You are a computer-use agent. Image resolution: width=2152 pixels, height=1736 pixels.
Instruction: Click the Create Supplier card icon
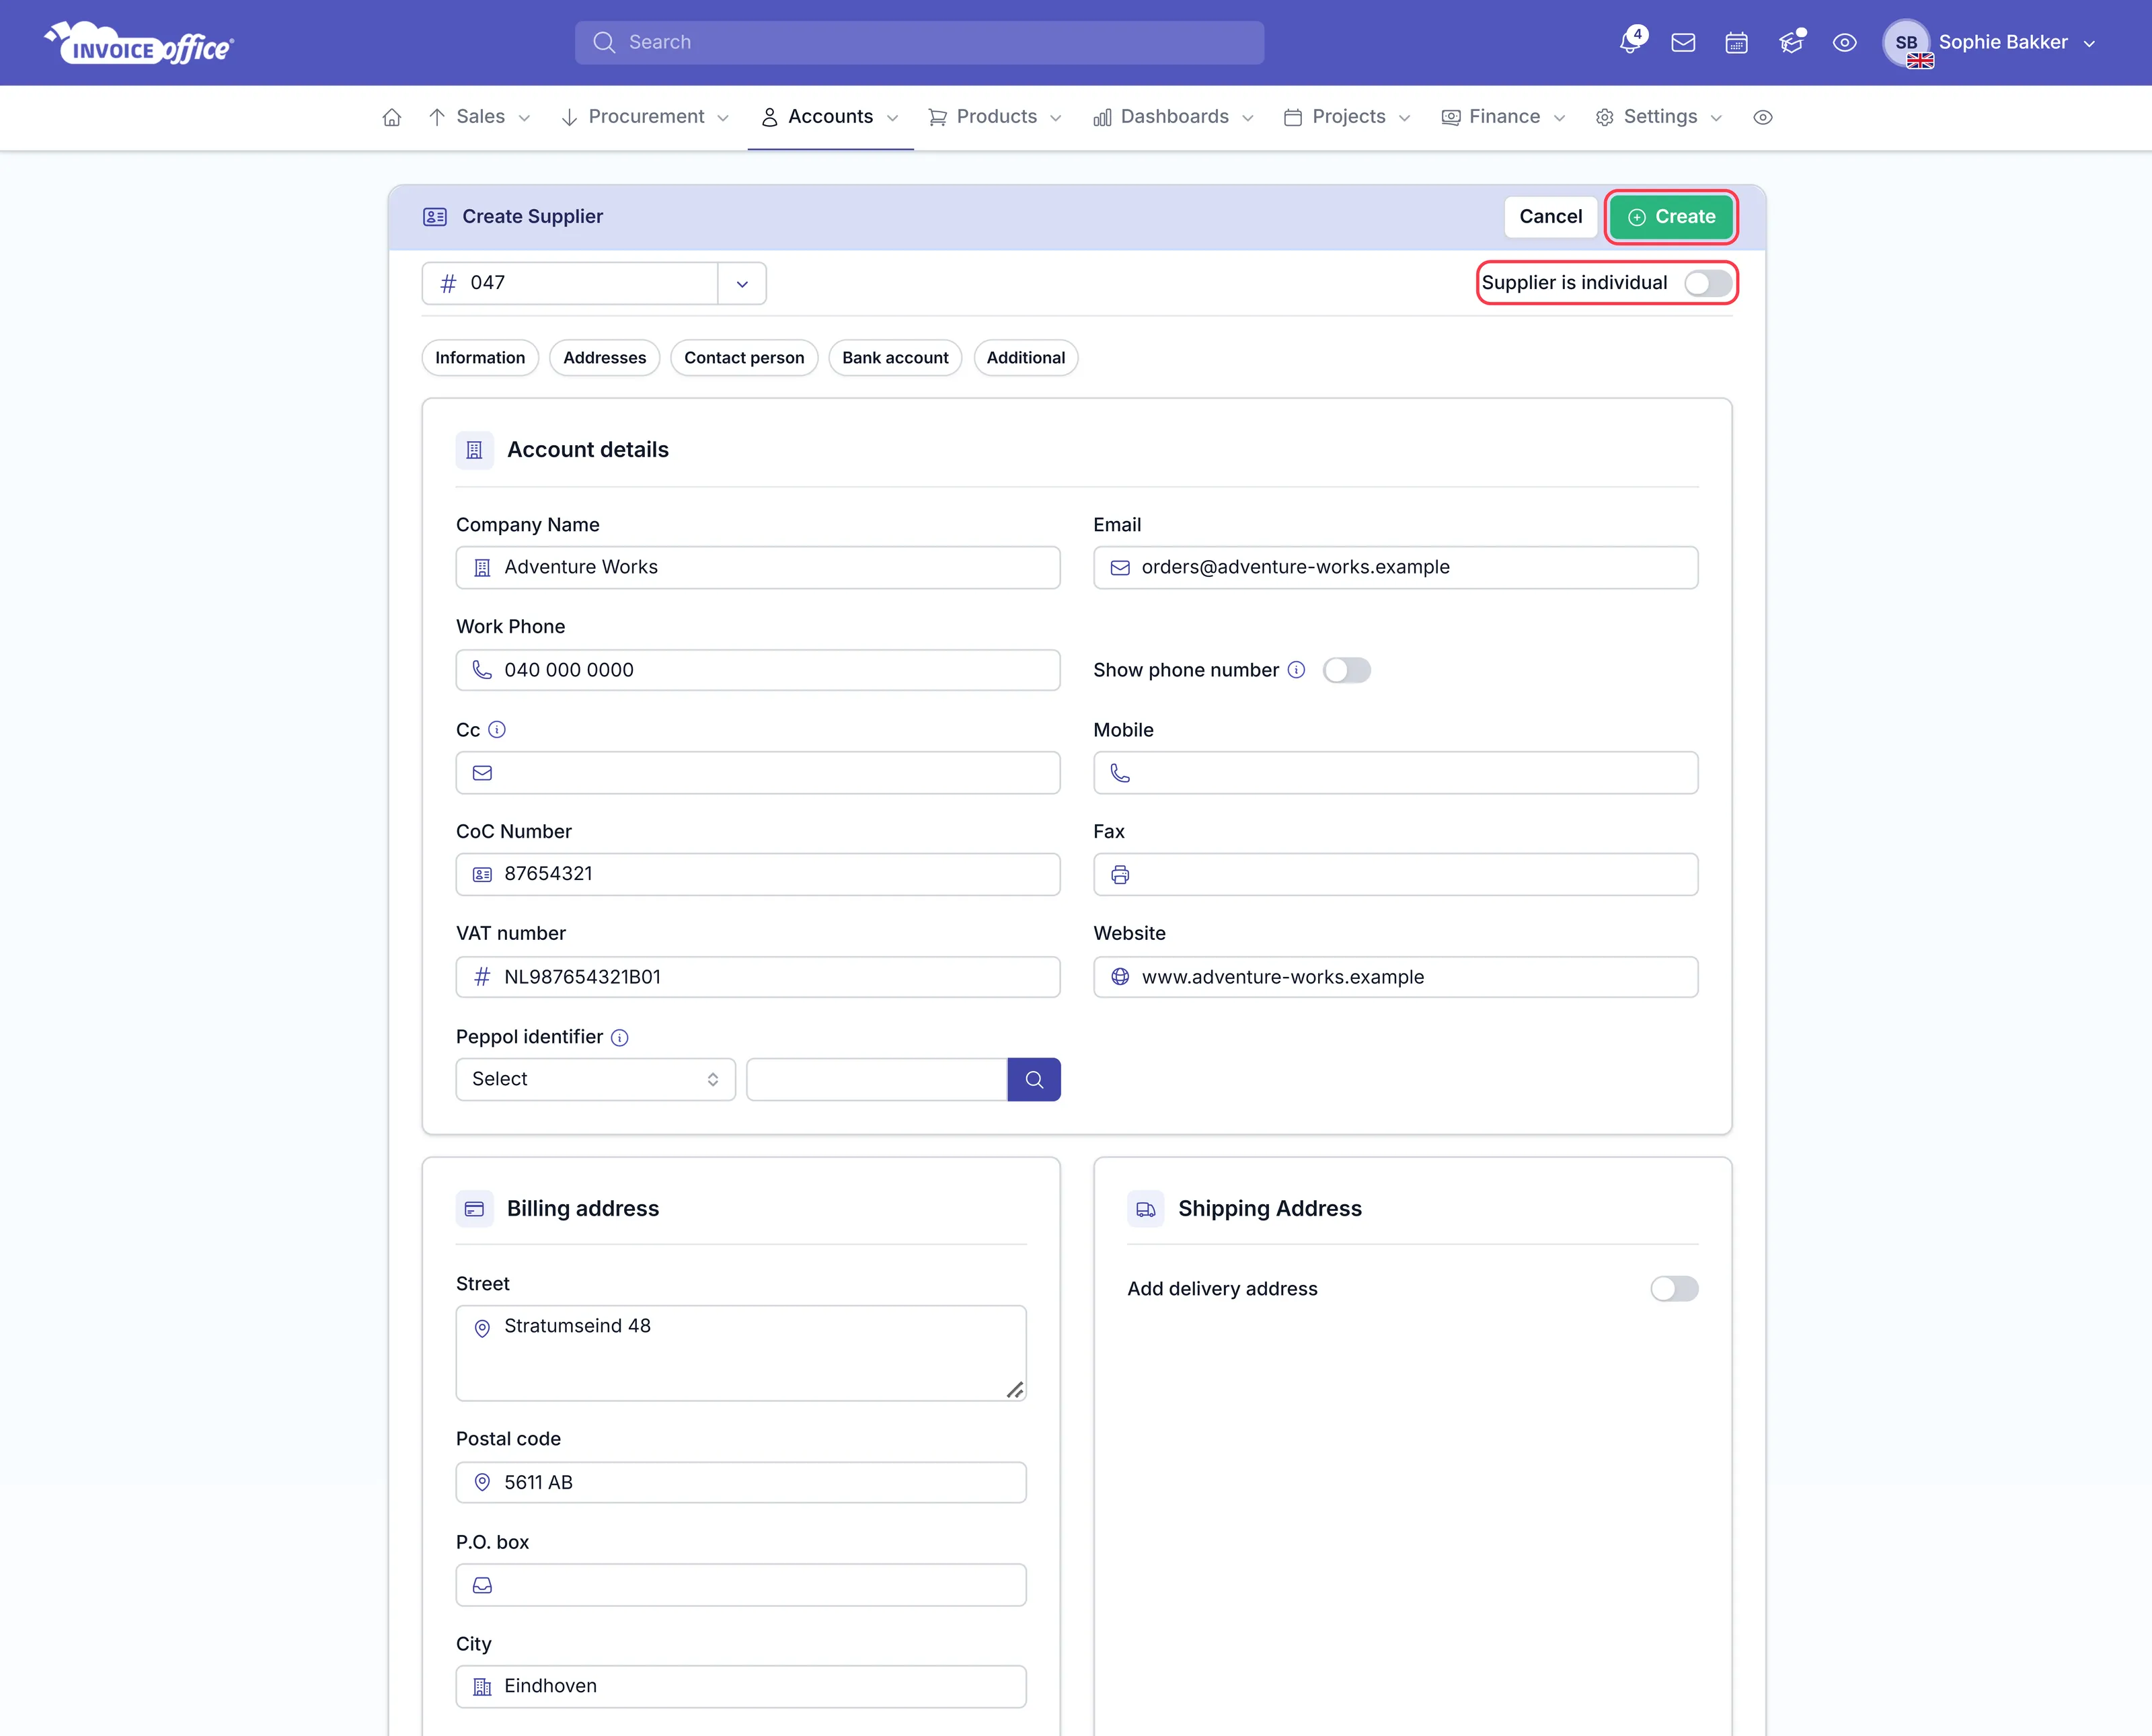[x=434, y=217]
